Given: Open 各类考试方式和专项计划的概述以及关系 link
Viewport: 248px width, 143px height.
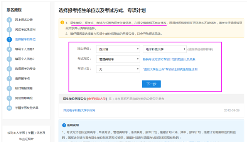Looking at the screenshot, I should pos(169,59).
